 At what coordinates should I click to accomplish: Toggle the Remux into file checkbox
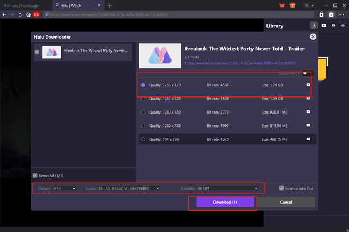click(281, 189)
